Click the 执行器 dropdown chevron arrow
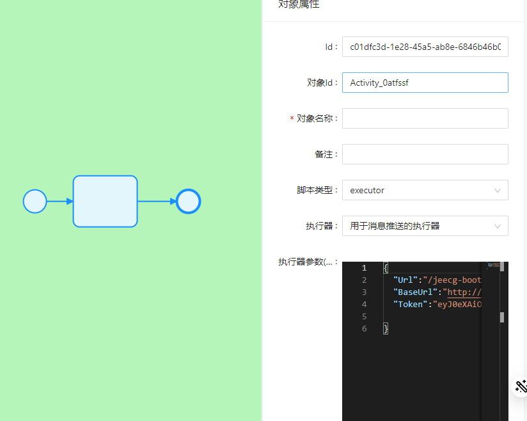Screen dimensions: 527x421 coord(498,226)
